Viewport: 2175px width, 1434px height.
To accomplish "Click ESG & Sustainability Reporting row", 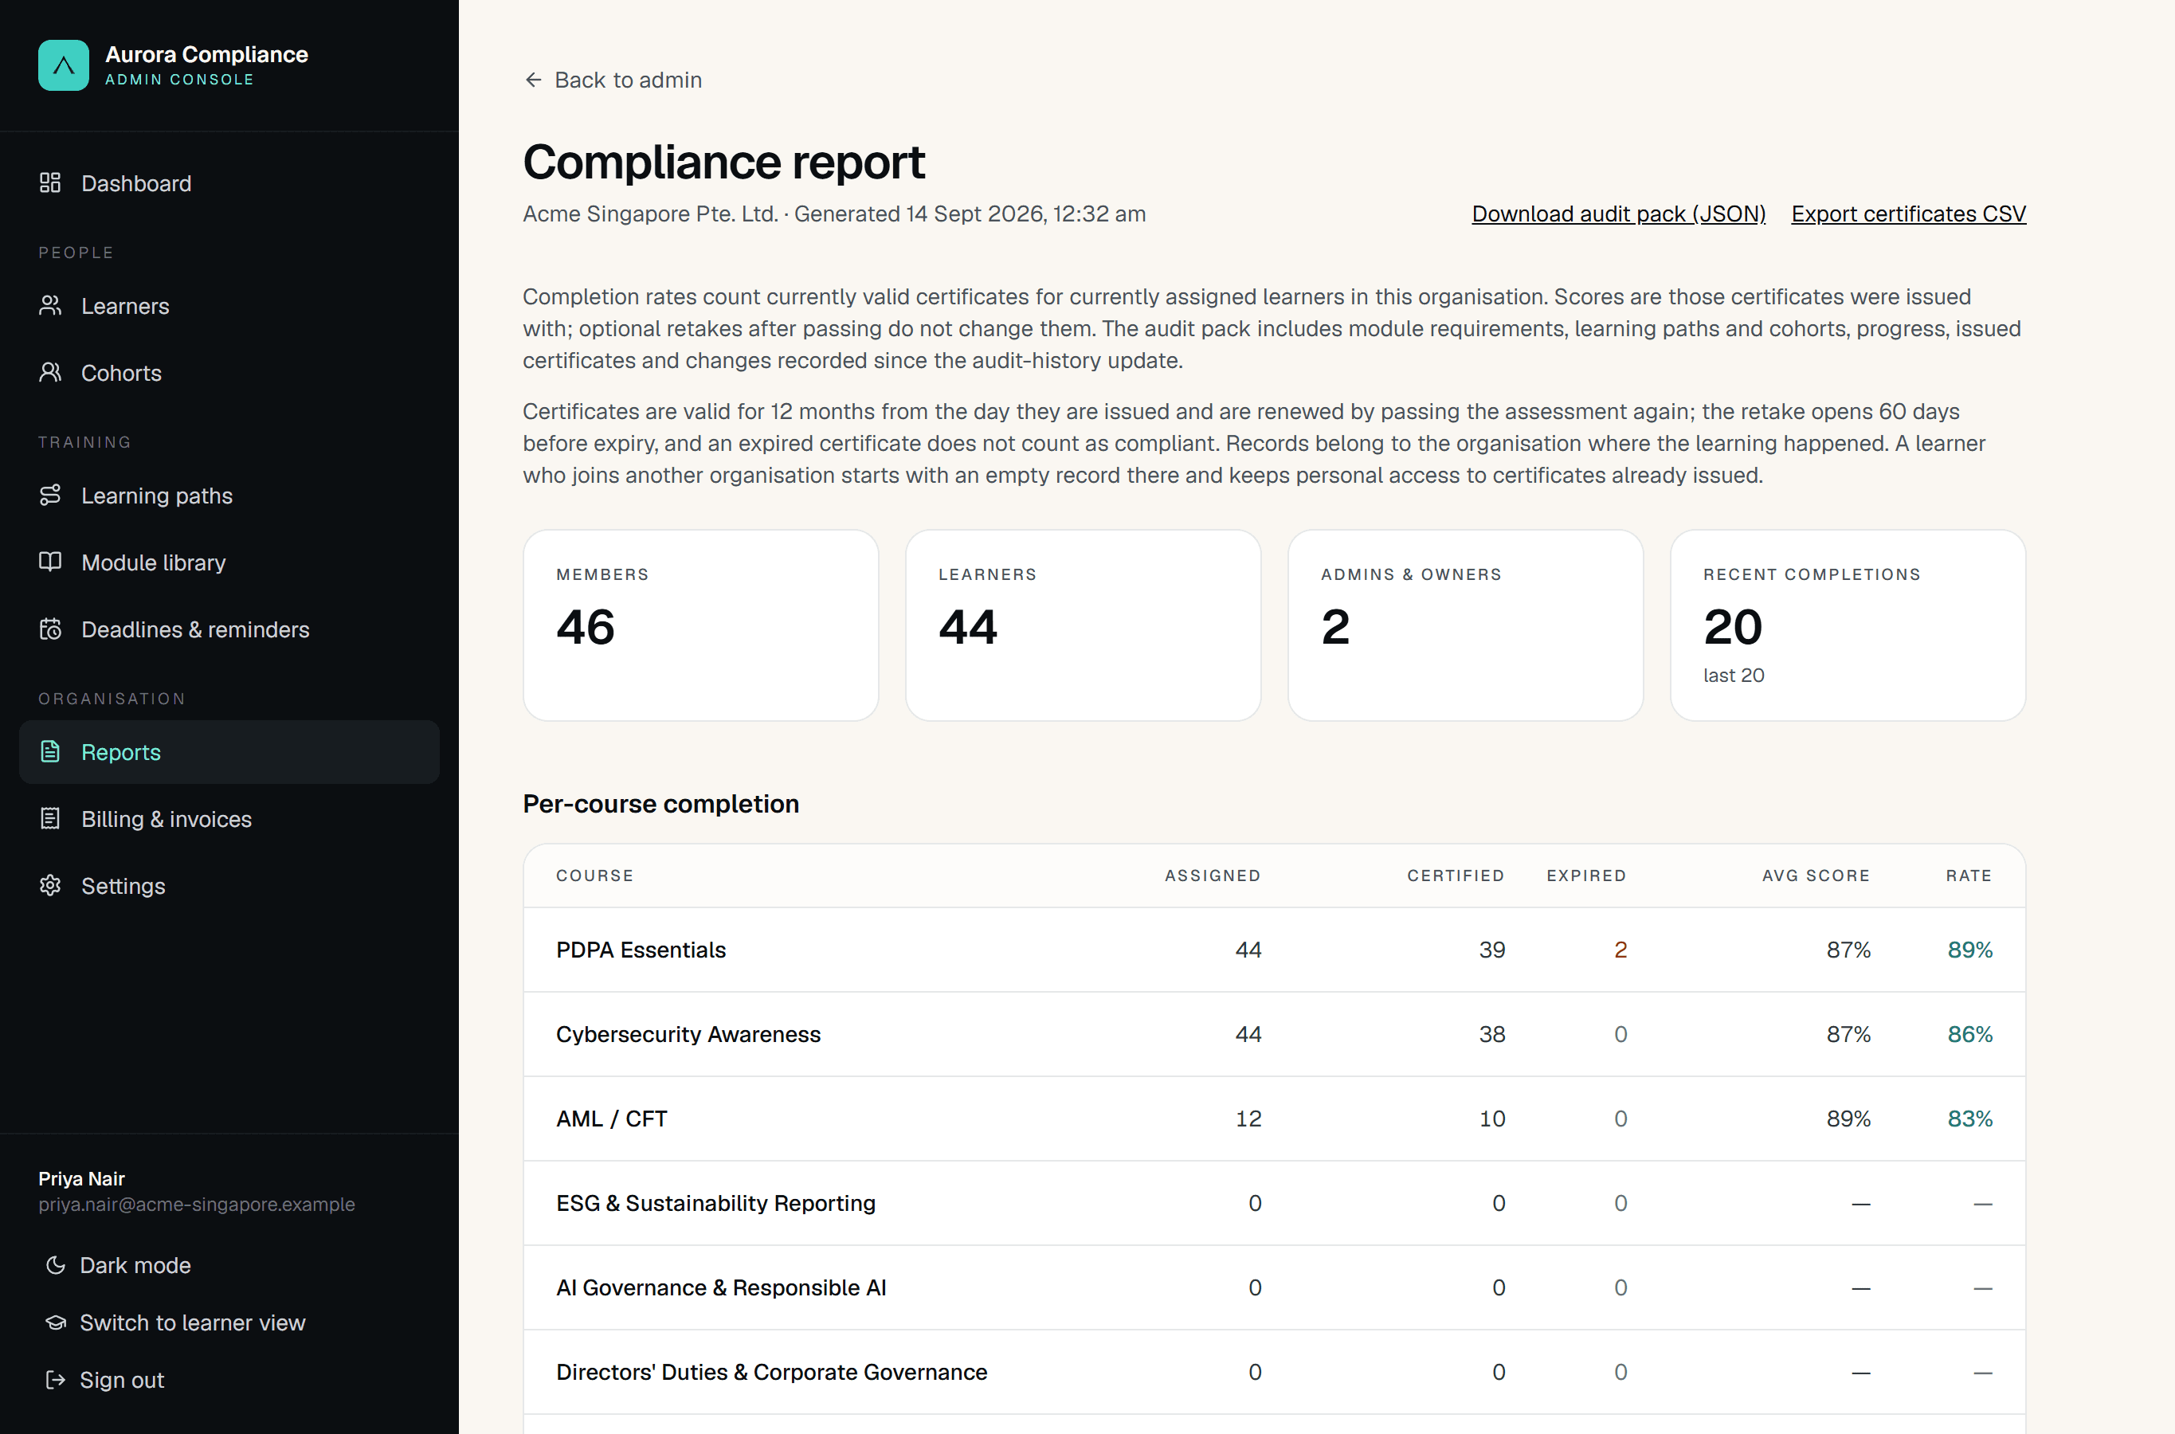I will pyautogui.click(x=1274, y=1203).
